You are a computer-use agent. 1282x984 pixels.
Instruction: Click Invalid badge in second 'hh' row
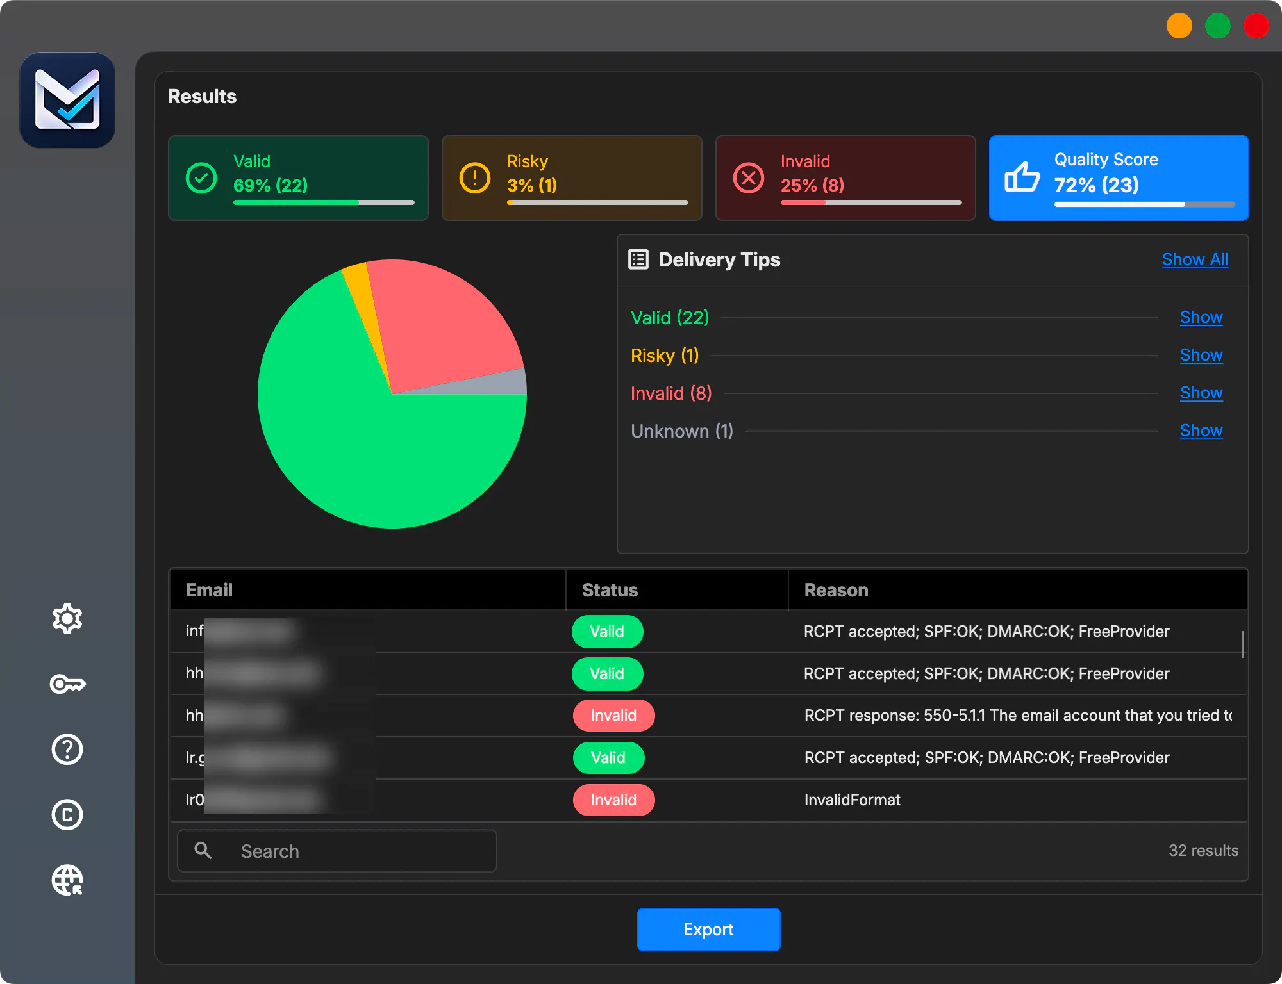tap(613, 716)
